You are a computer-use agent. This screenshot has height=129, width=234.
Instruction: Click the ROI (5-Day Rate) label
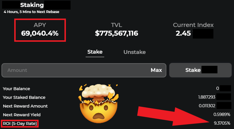[x=20, y=123]
